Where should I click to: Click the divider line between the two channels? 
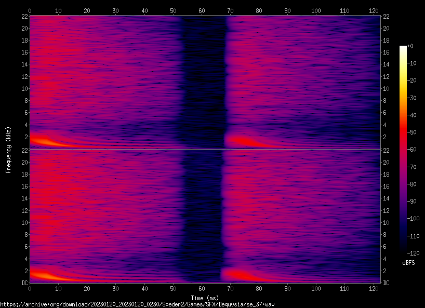point(205,150)
